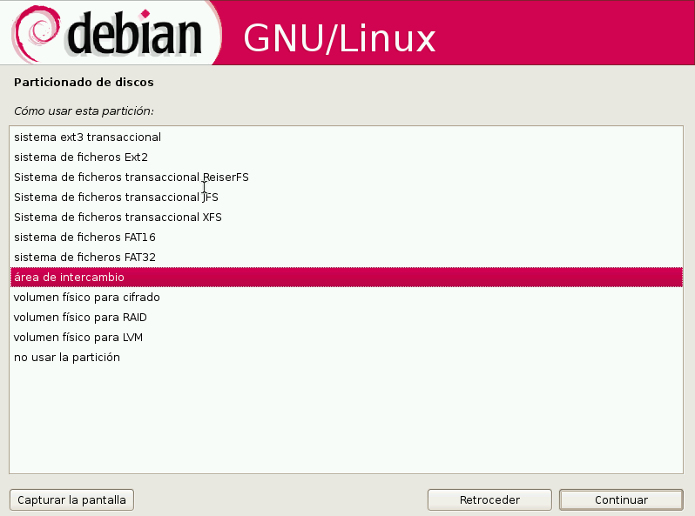
Task: Proceed with the Continuar button
Action: point(622,500)
